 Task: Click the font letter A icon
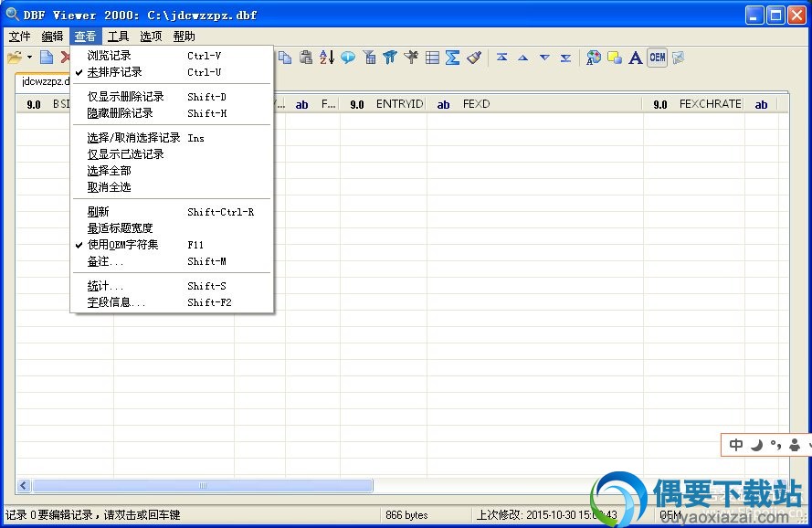pyautogui.click(x=636, y=57)
